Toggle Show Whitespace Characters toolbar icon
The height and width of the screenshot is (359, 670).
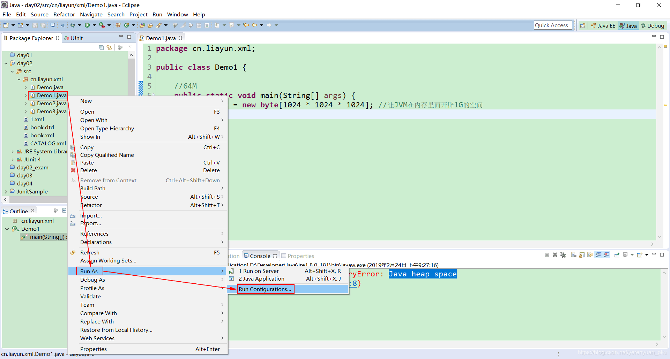click(207, 25)
